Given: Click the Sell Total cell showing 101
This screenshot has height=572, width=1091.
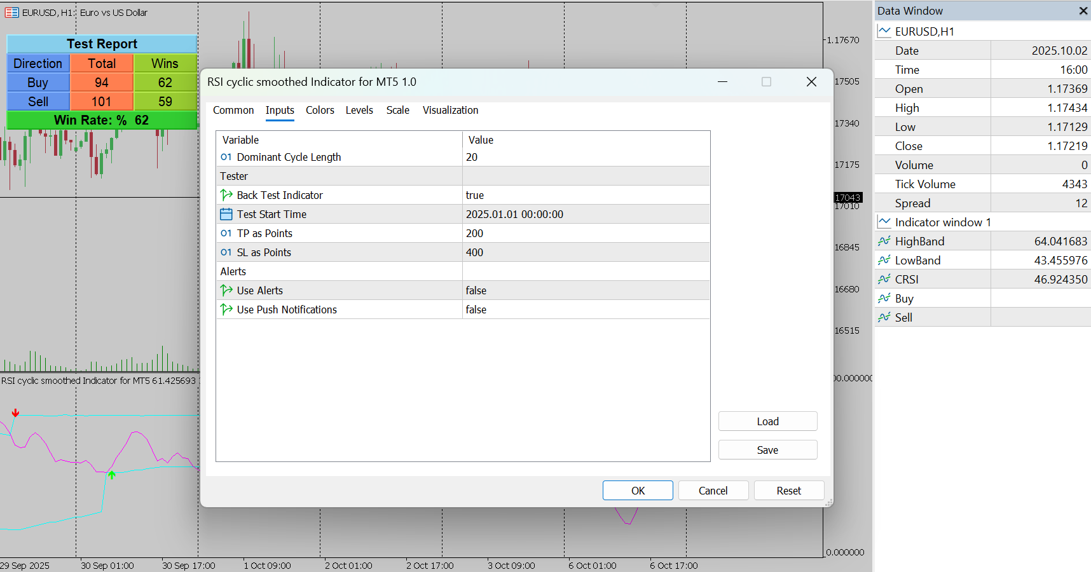Looking at the screenshot, I should [102, 101].
